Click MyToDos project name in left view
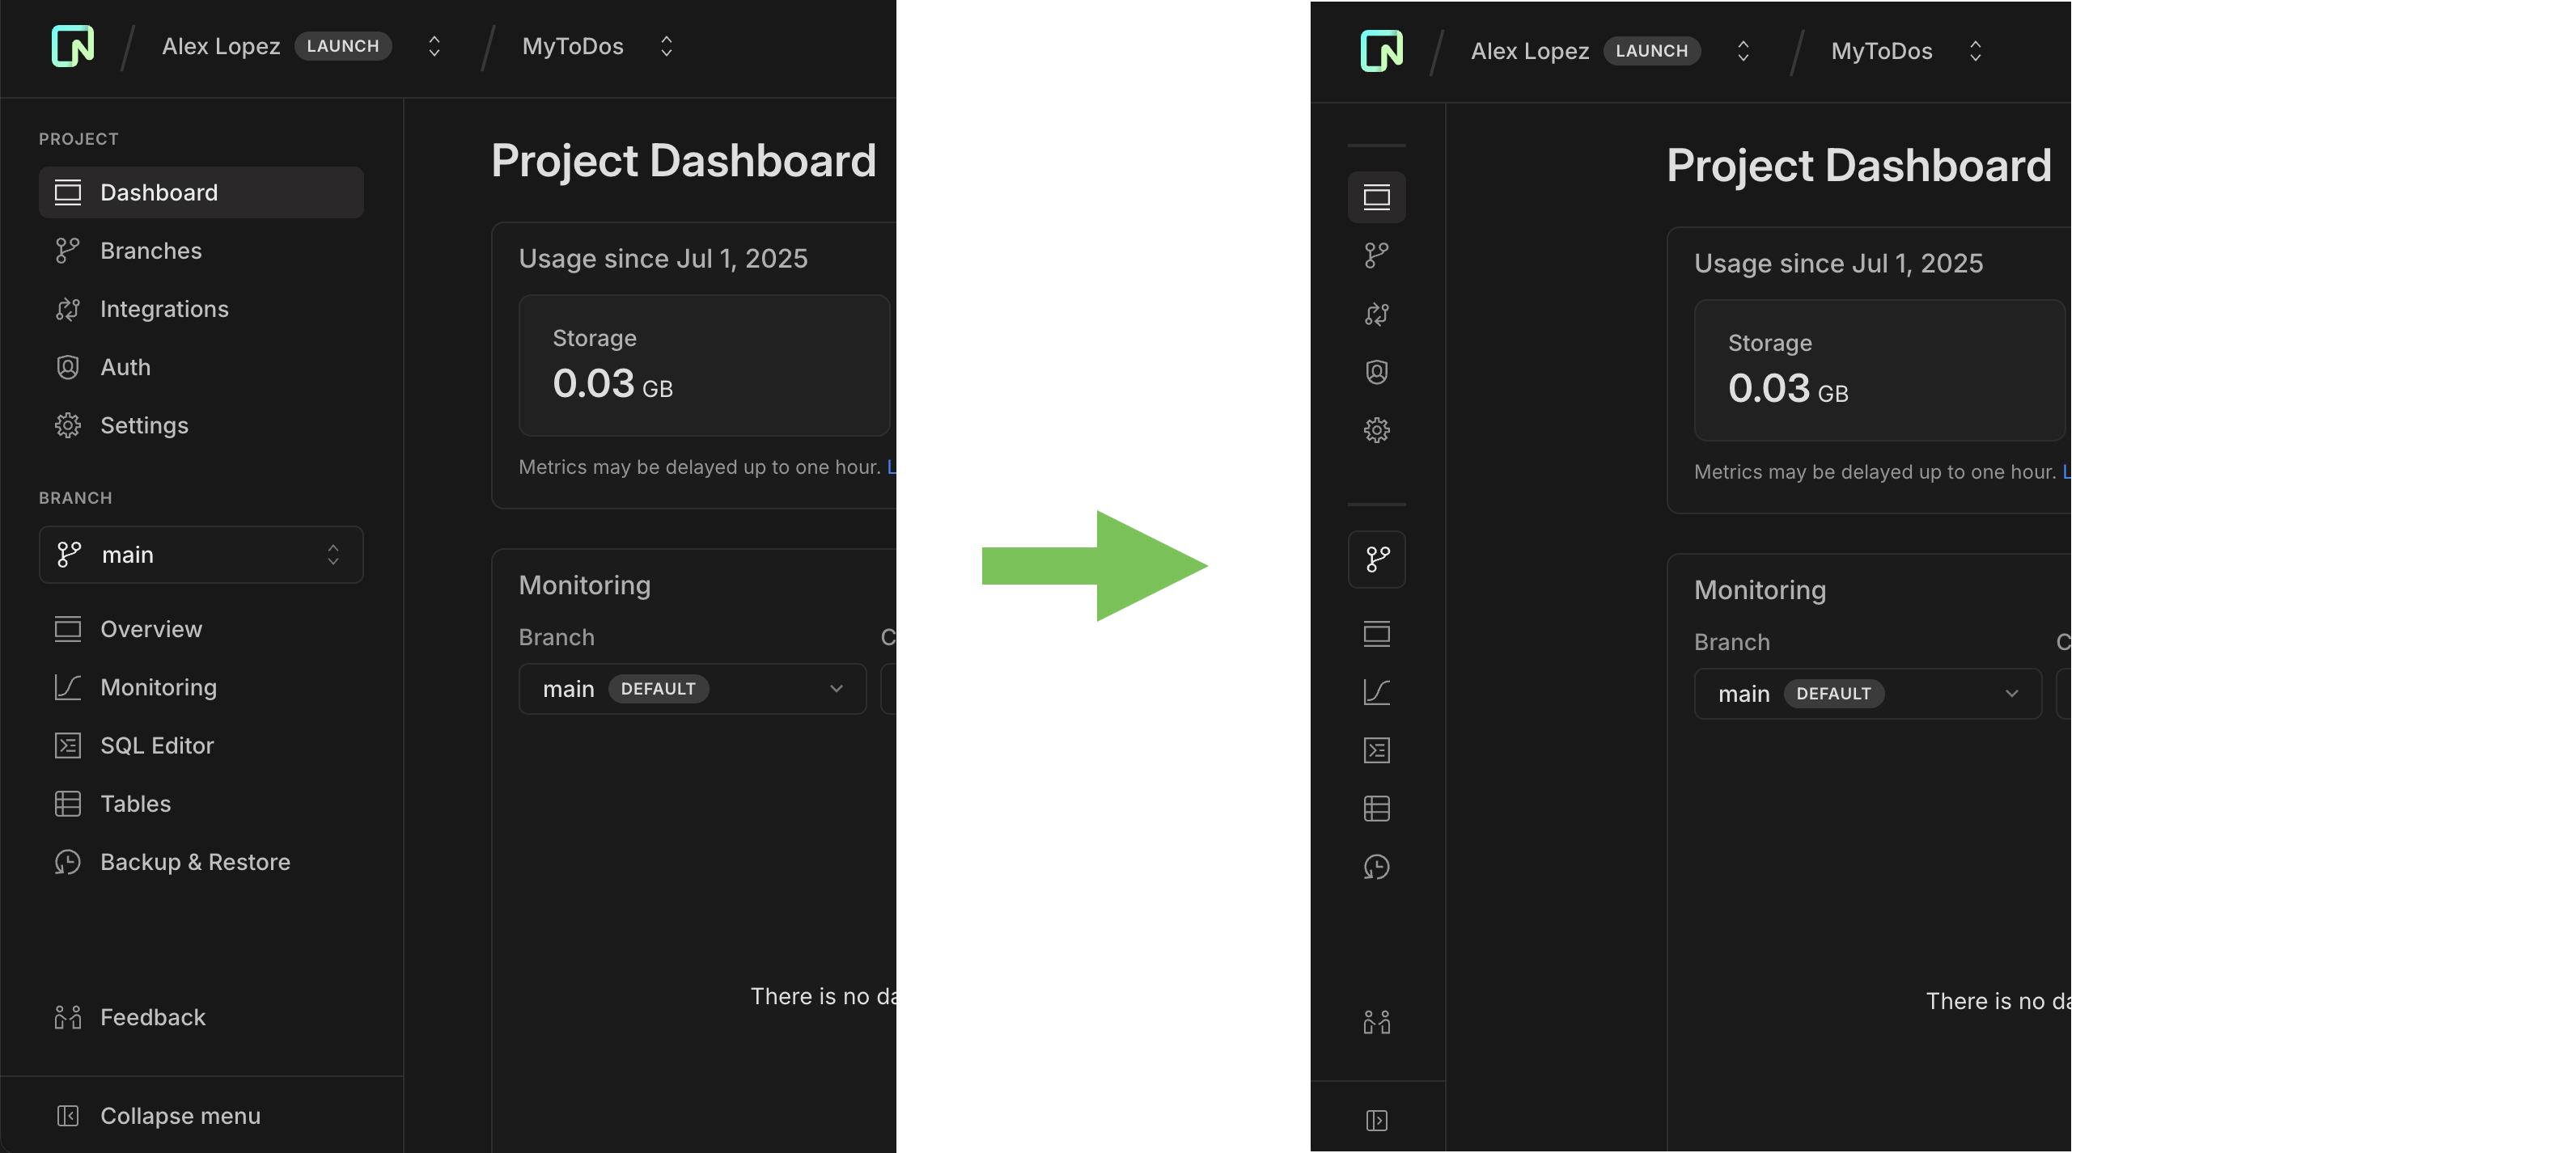 573,46
